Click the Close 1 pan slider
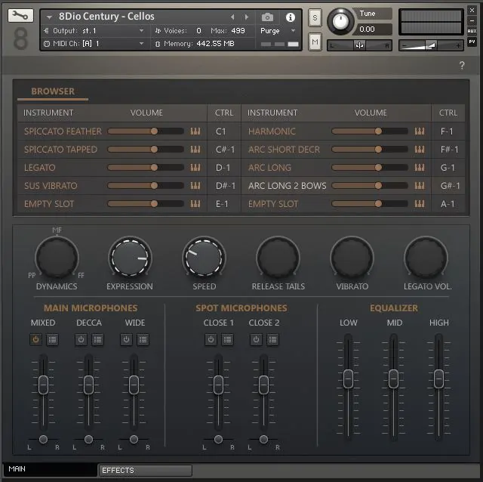 click(x=218, y=439)
